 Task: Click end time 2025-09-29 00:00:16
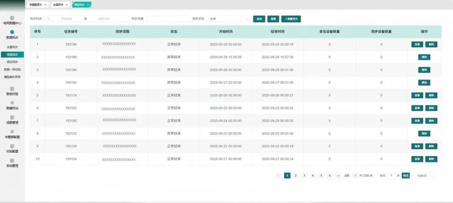pyautogui.click(x=278, y=44)
